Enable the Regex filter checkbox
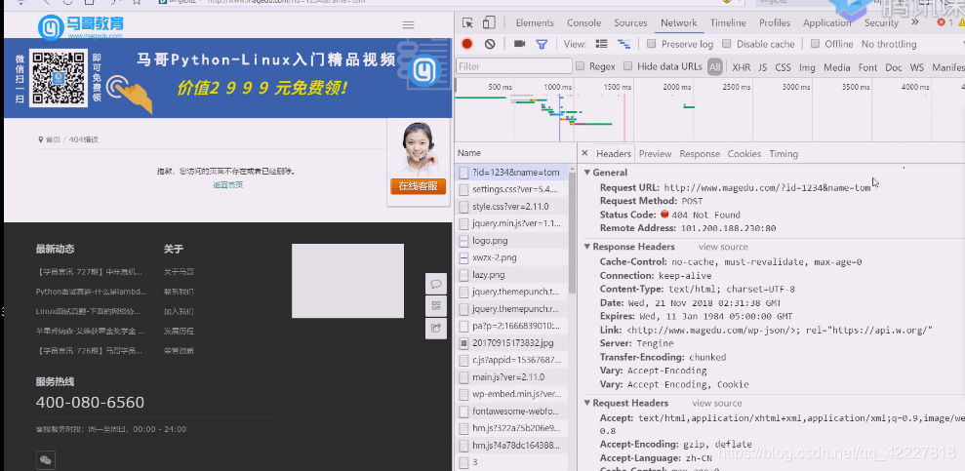The width and height of the screenshot is (965, 471). pos(580,65)
